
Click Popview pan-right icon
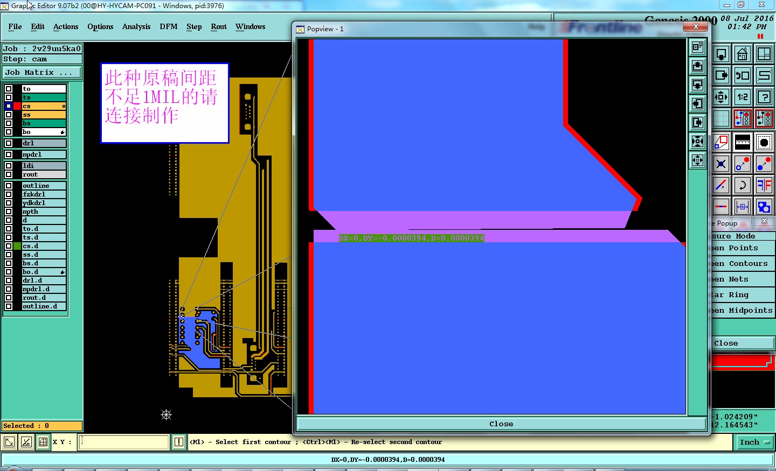[x=698, y=123]
